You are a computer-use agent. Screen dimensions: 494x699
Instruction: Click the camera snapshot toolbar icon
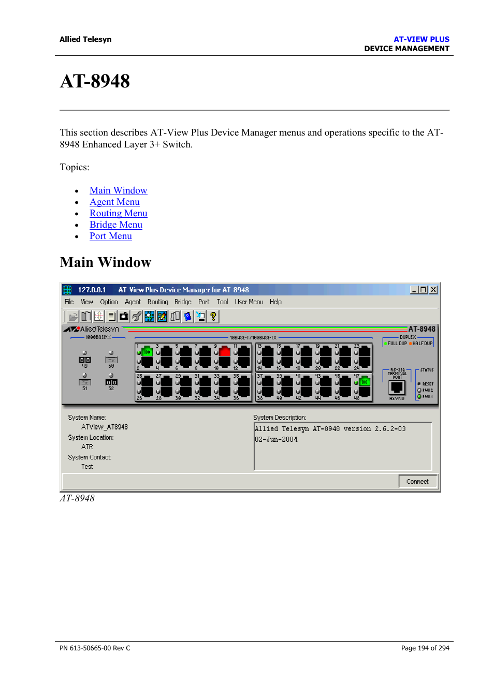click(x=124, y=316)
